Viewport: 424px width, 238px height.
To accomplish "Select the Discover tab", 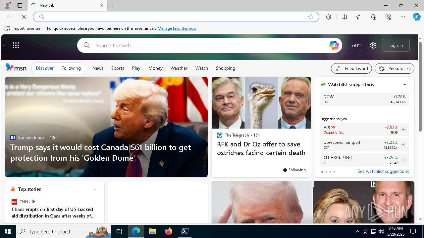I will 45,68.
